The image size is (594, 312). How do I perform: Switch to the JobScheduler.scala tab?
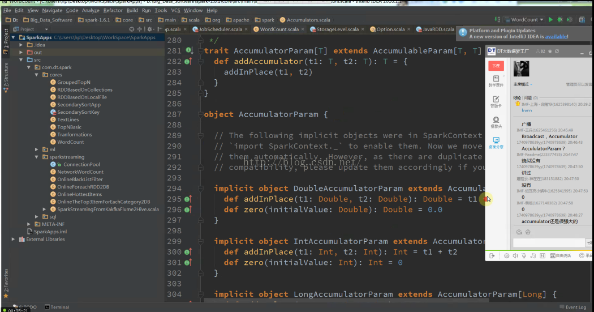coord(220,29)
